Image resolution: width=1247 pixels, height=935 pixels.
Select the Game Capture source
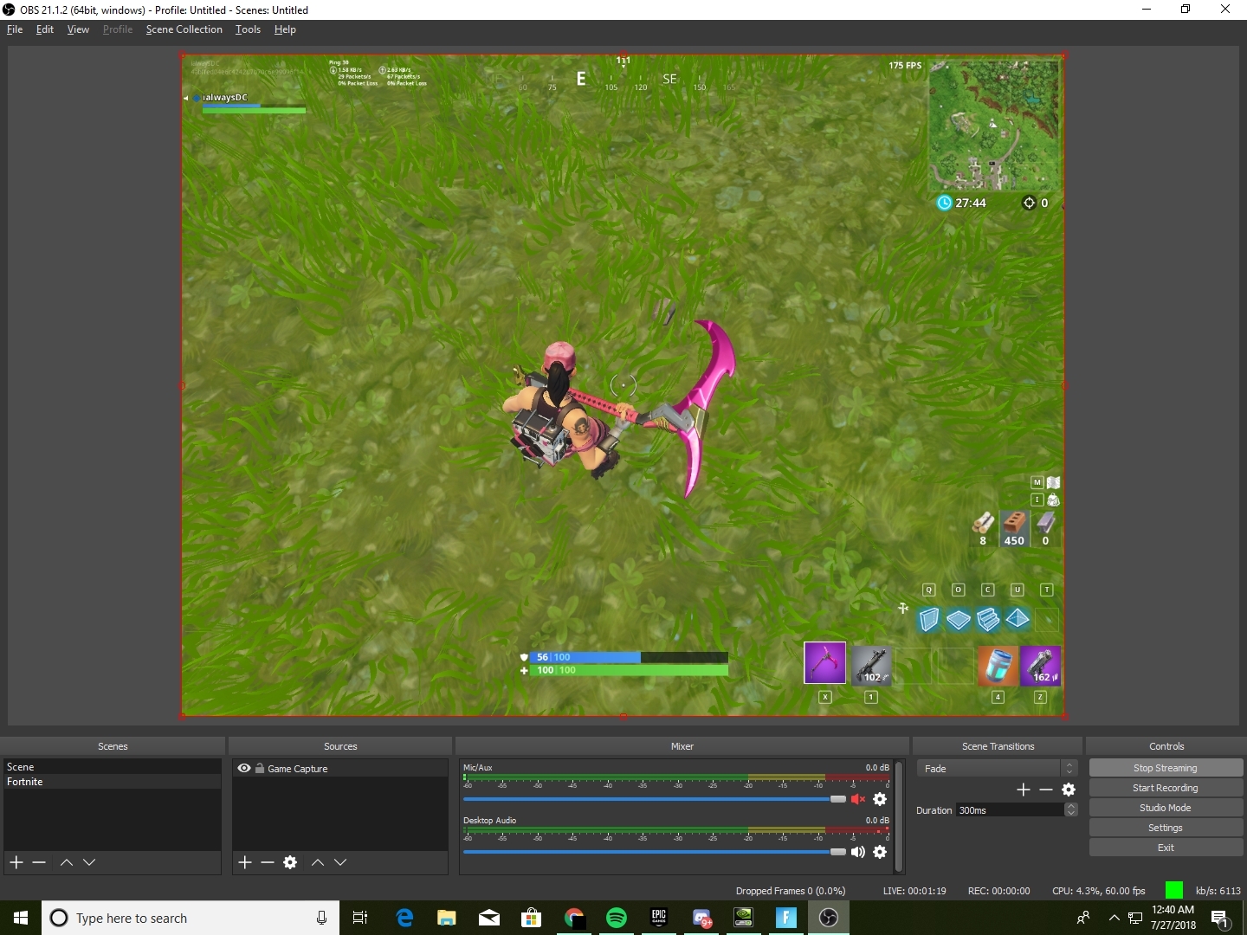pos(340,769)
